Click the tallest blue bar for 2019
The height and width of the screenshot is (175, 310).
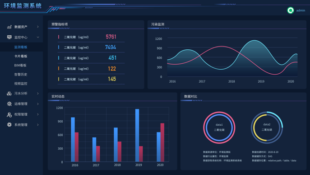[x=137, y=135]
